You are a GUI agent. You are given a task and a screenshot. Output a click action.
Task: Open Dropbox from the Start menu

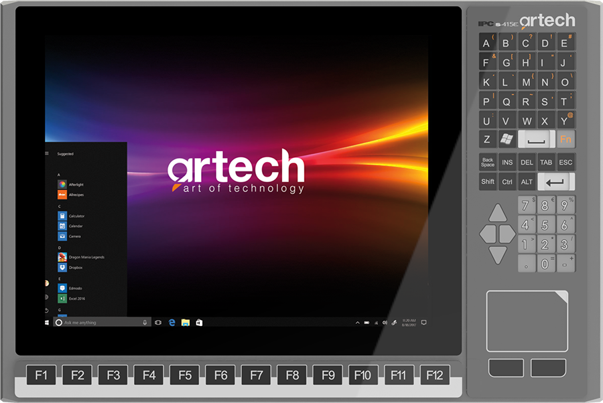point(70,267)
